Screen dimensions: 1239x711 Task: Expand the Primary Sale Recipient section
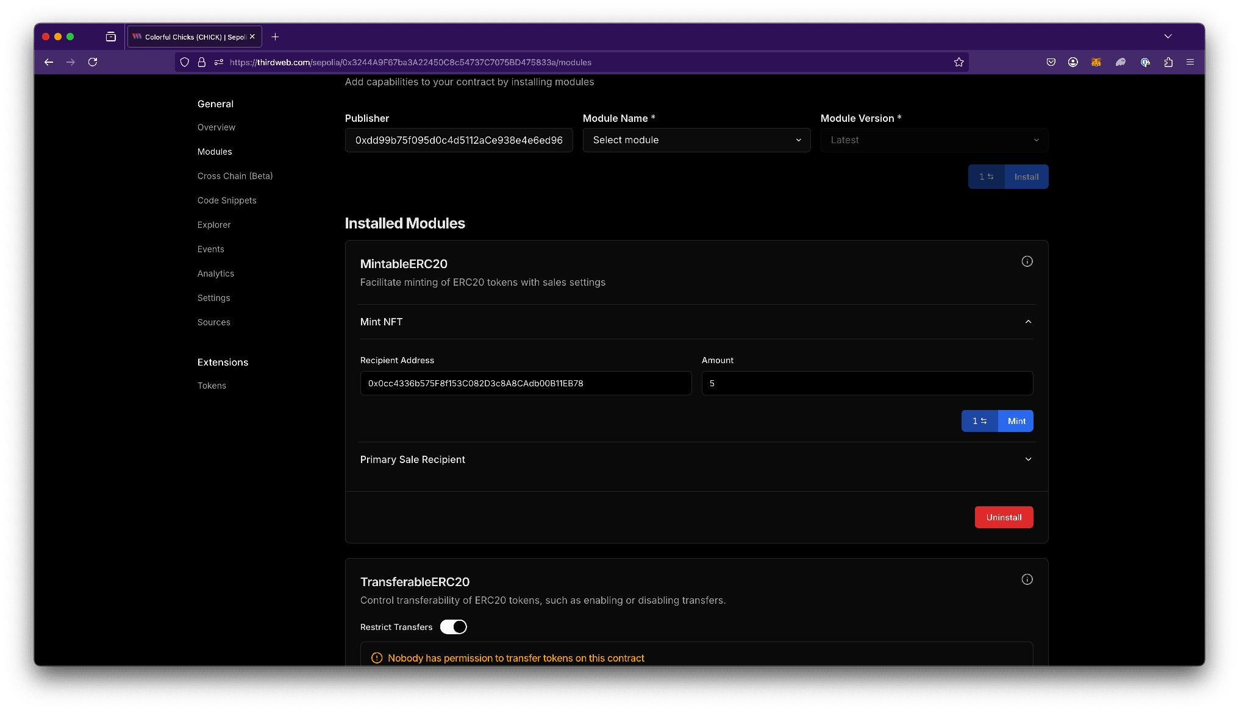(1028, 459)
